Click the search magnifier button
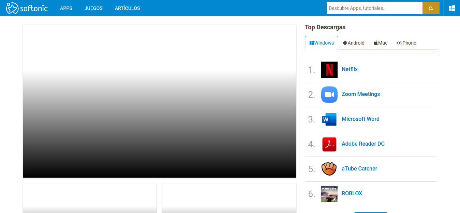The height and width of the screenshot is (213, 460). pyautogui.click(x=431, y=8)
